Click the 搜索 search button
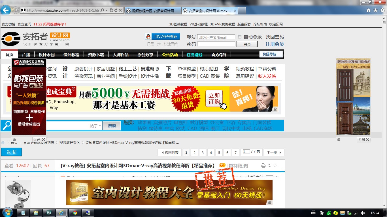 (112, 126)
